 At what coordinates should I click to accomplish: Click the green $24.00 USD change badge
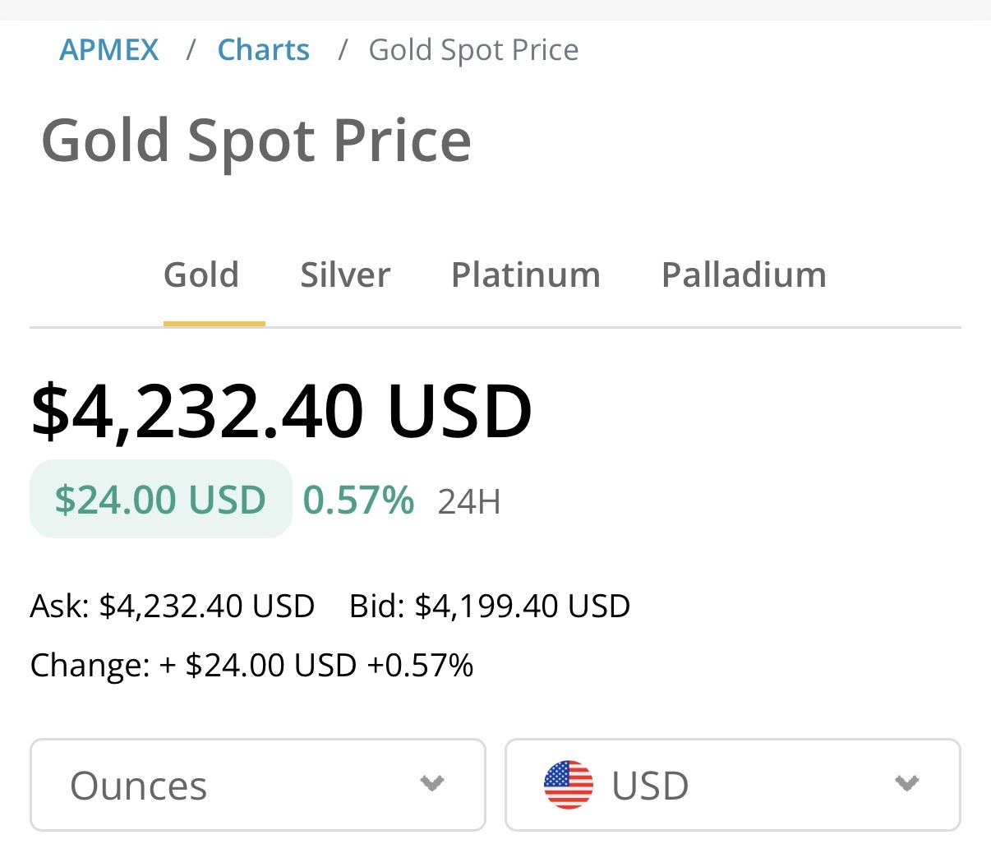click(160, 500)
